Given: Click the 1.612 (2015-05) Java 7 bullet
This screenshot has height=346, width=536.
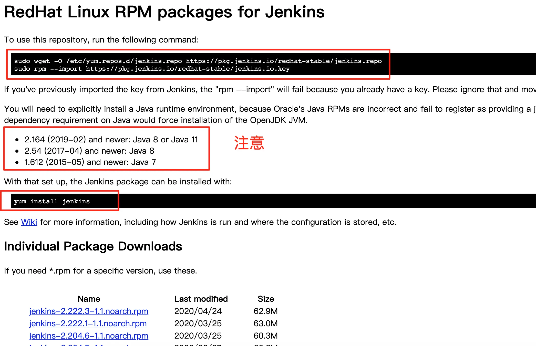Looking at the screenshot, I should pos(90,162).
